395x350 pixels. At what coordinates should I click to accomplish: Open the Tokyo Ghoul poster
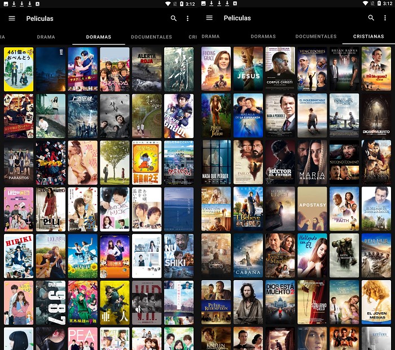click(x=179, y=116)
